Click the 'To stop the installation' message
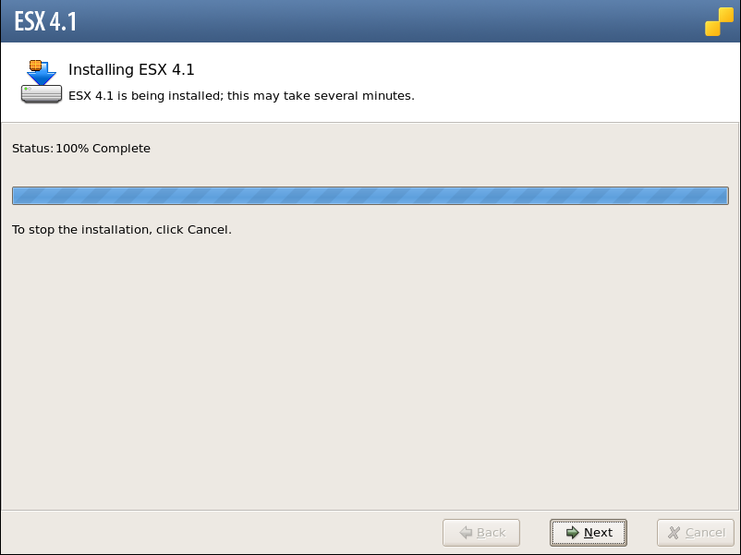The width and height of the screenshot is (741, 555). coord(122,230)
